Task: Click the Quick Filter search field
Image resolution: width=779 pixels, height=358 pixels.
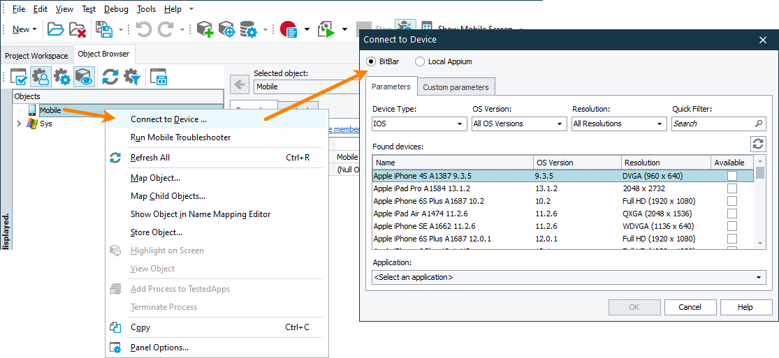Action: tap(713, 124)
